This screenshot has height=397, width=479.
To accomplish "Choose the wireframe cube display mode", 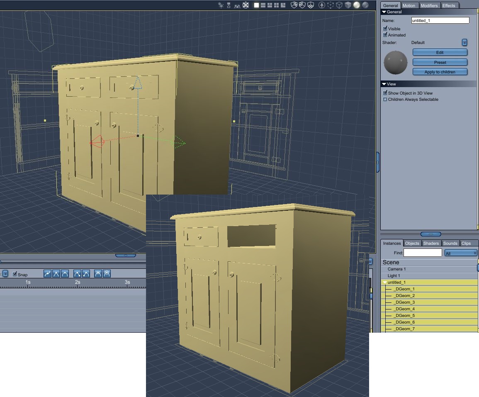I will pos(339,5).
